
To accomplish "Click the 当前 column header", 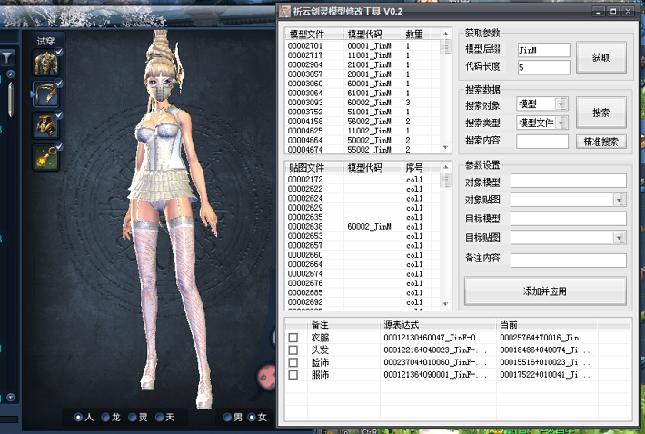I will click(x=547, y=324).
